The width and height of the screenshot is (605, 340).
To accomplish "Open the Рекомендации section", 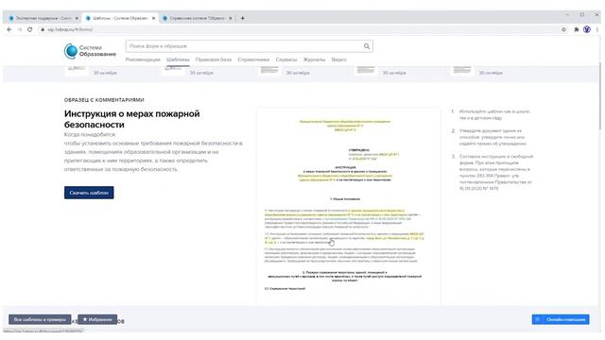I will [x=143, y=59].
